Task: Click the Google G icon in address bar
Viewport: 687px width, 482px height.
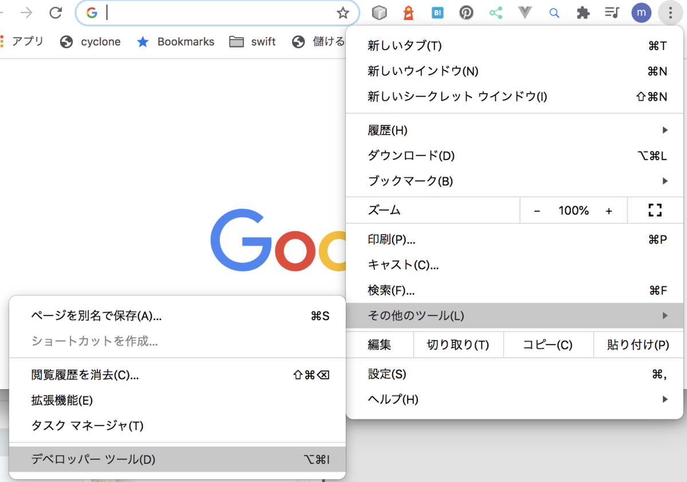Action: 92,13
